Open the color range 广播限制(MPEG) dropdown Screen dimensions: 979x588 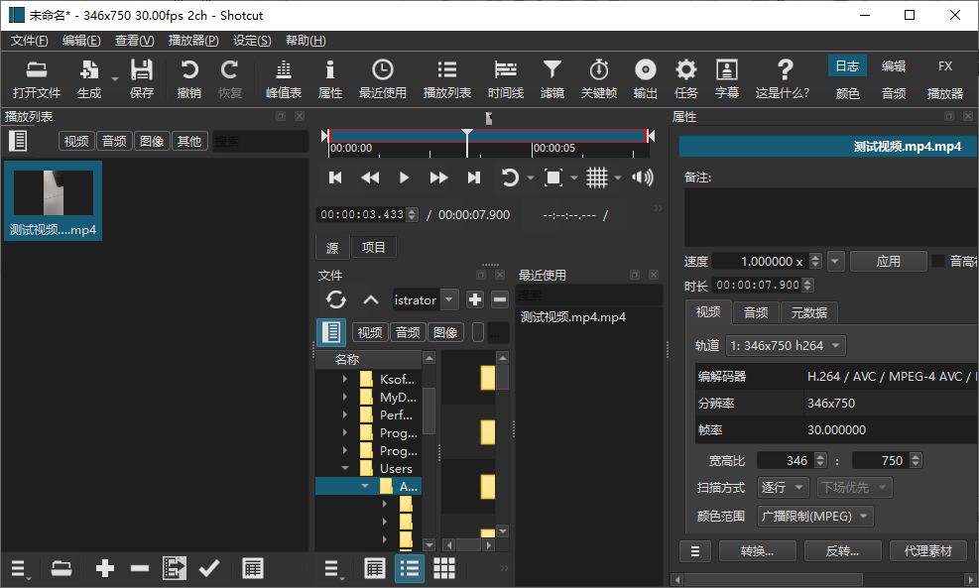[x=815, y=517]
